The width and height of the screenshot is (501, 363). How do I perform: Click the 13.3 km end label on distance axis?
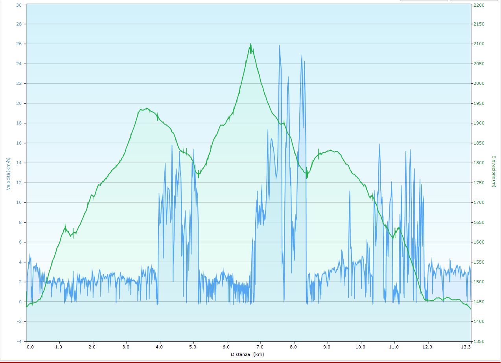466,347
